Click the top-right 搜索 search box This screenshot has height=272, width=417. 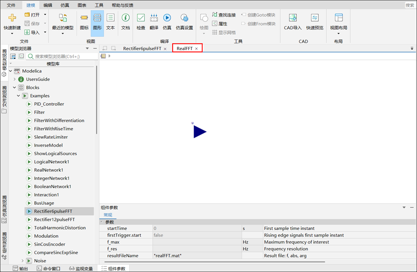(410, 5)
